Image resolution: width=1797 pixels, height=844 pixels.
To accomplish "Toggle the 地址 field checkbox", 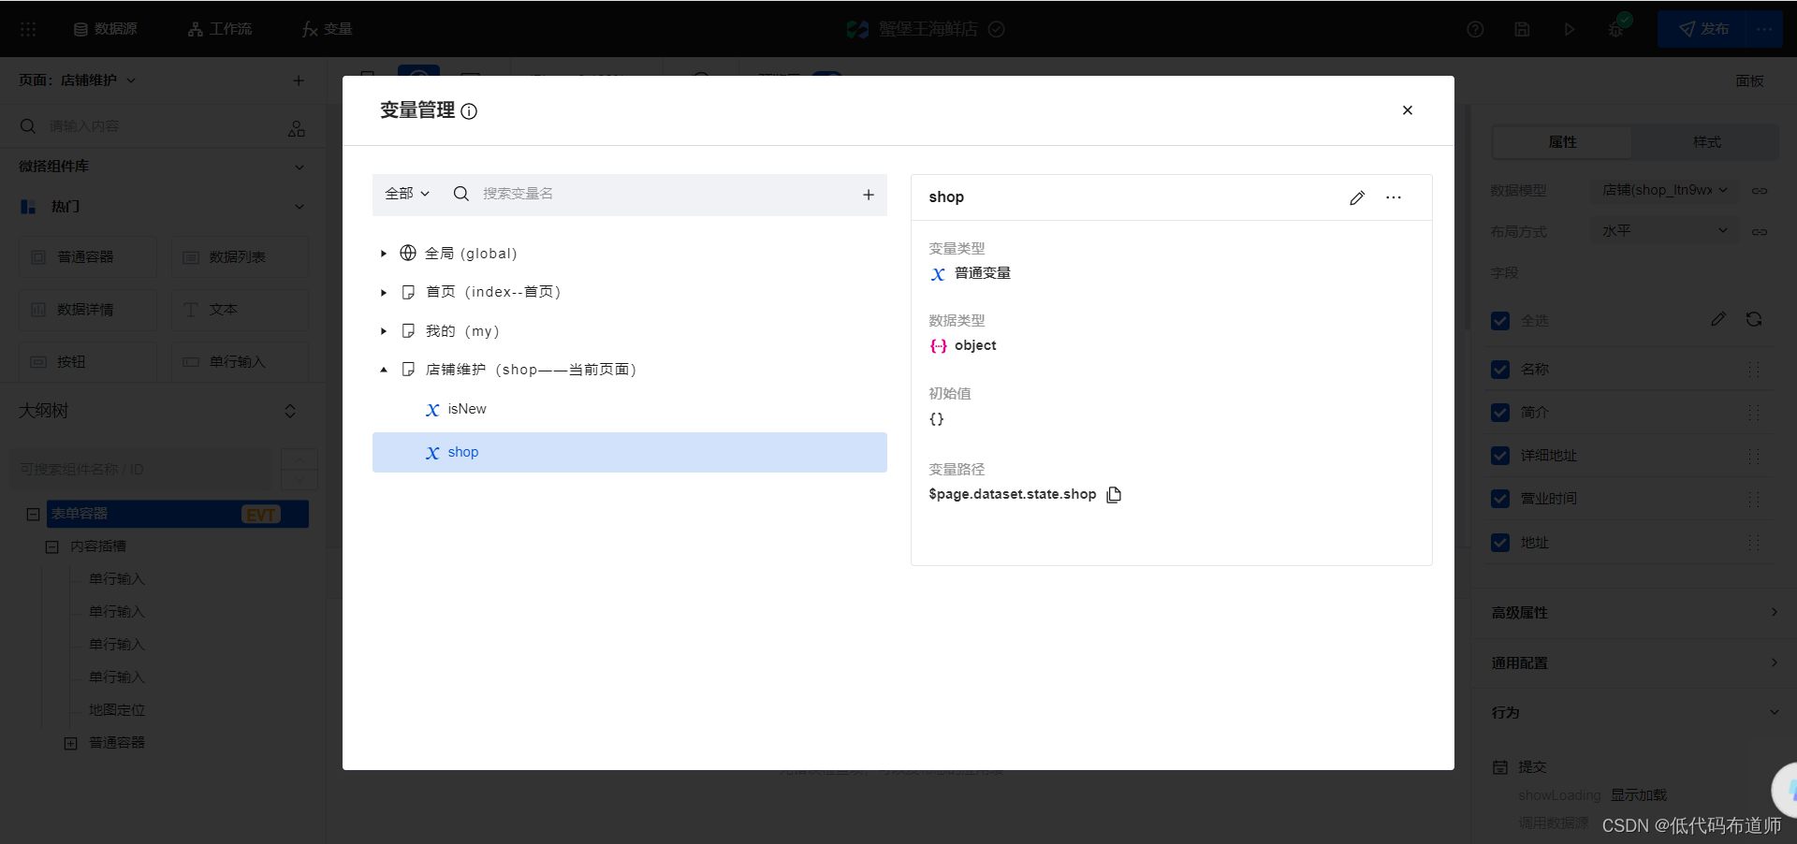I will pyautogui.click(x=1500, y=543).
